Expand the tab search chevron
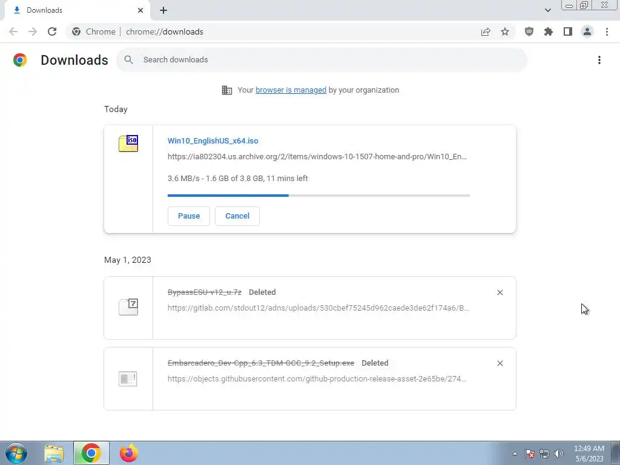620x465 pixels. 547,10
